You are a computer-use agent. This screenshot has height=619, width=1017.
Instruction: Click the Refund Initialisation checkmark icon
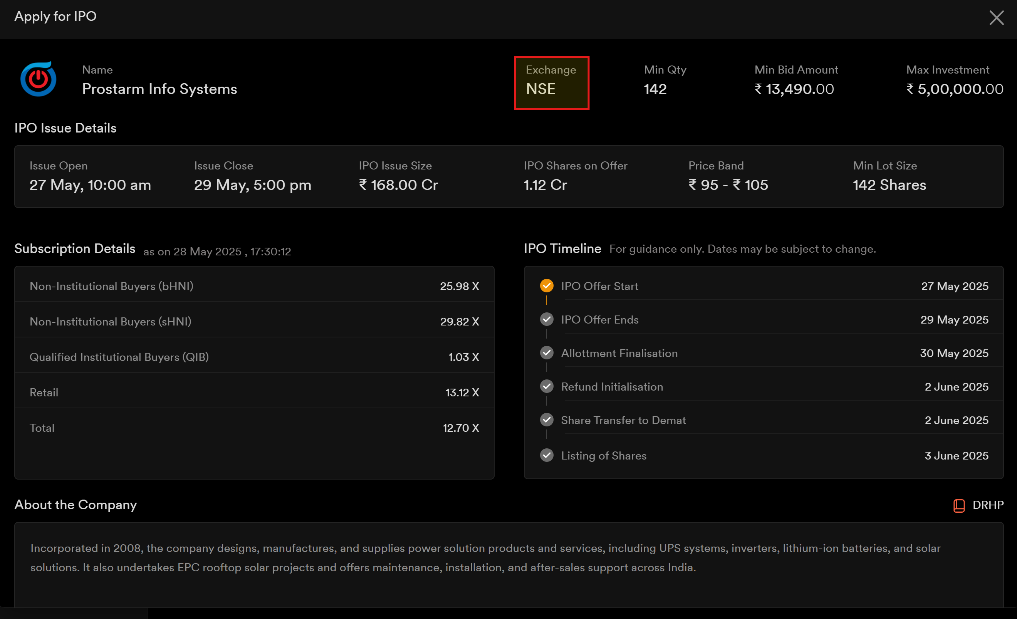coord(547,386)
